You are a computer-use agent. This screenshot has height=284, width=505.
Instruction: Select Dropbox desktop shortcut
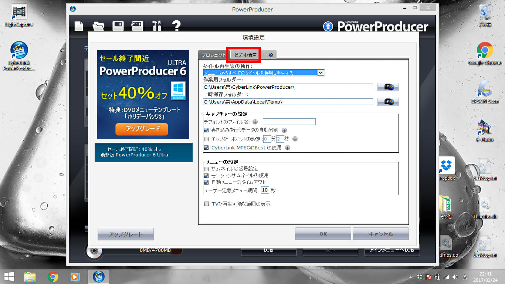click(x=447, y=169)
